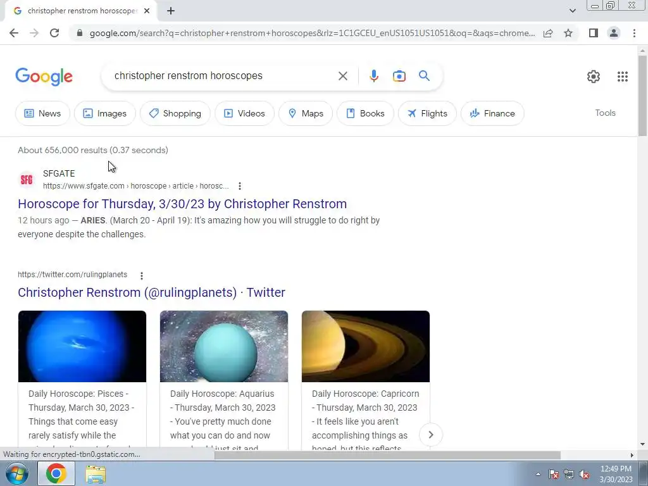Clear the search box with the X
648x486 pixels.
342,76
